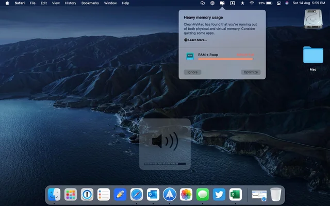Screen dimensions: 330x206
Task: Open Control Center from menu bar
Action: [x=279, y=3]
